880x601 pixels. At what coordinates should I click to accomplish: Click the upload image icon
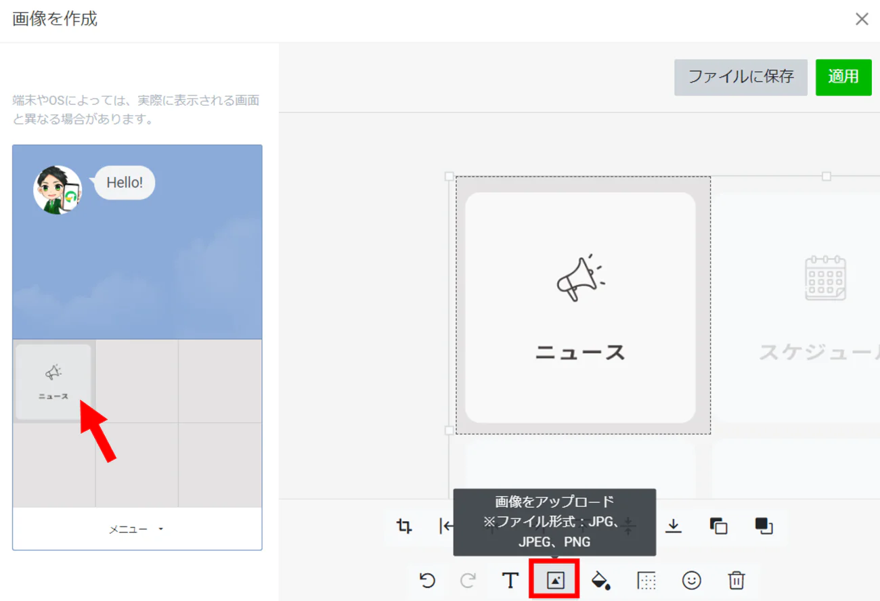coord(555,580)
